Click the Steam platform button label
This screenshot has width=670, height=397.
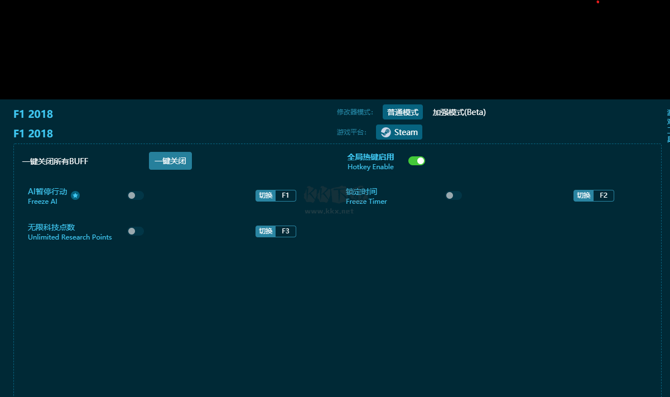point(406,132)
